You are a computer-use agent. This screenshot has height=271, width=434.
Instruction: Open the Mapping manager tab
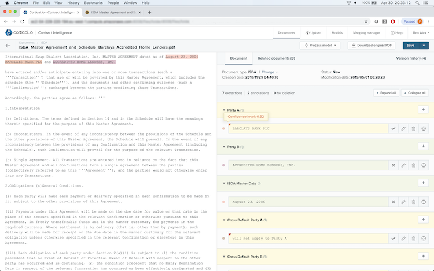pos(366,32)
